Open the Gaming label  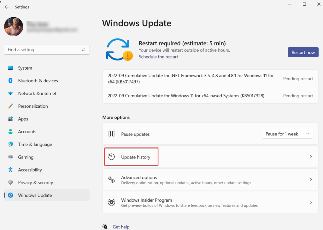click(26, 157)
